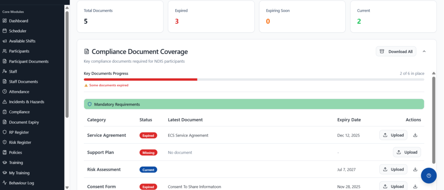The width and height of the screenshot is (444, 190).
Task: Click the Expiry Date column header
Action: (349, 119)
